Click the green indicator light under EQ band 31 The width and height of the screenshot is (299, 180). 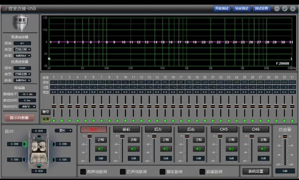pyautogui.click(x=292, y=120)
